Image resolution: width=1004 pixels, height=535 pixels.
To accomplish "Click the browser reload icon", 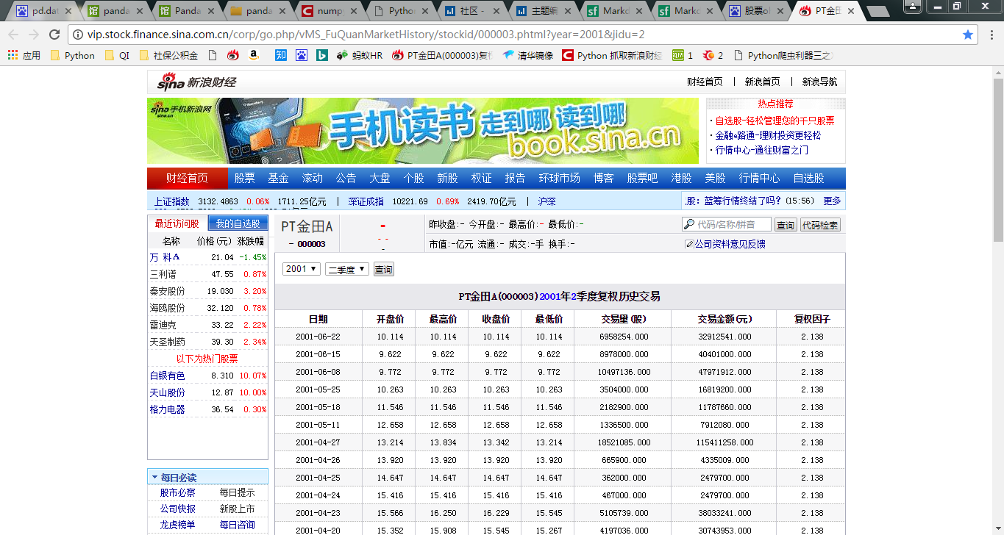I will pyautogui.click(x=54, y=35).
